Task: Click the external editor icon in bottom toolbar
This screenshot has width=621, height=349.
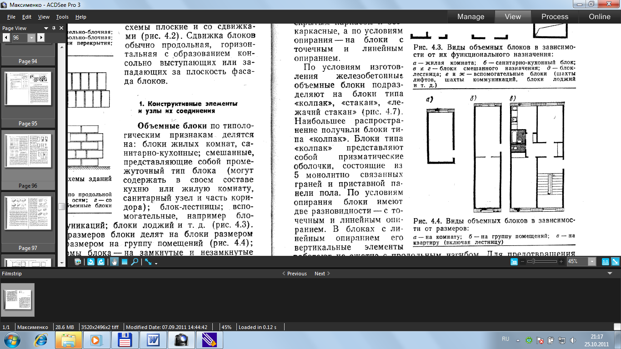Action: (x=78, y=262)
